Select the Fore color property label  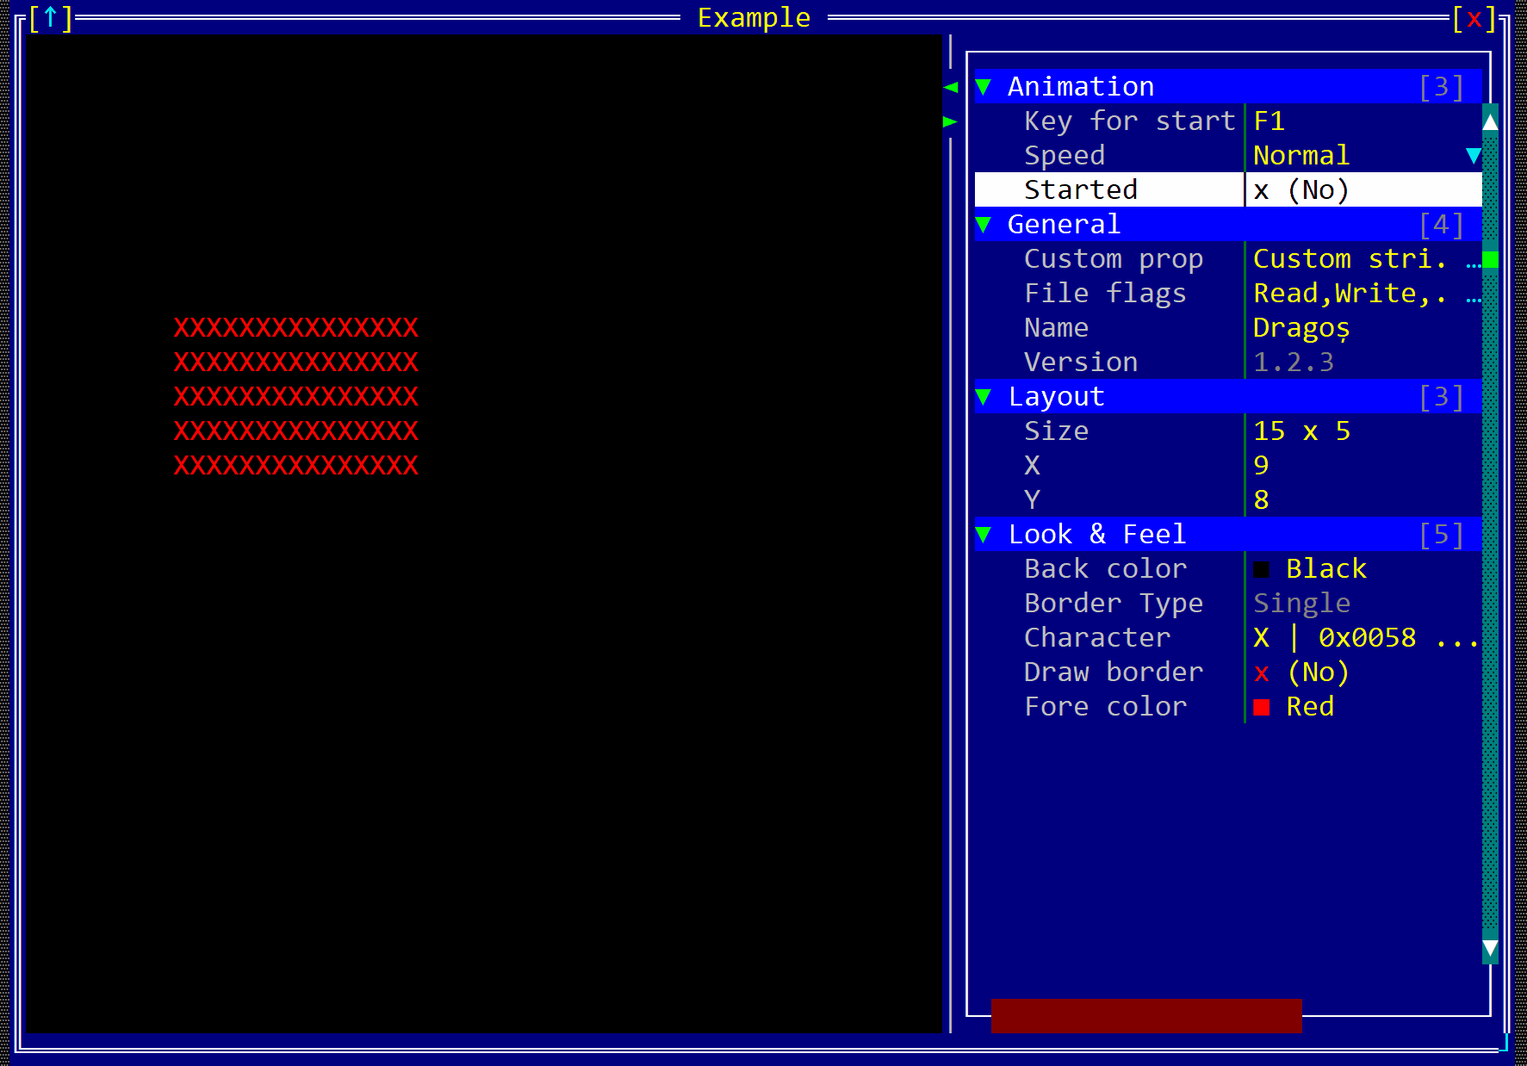[x=1105, y=707]
